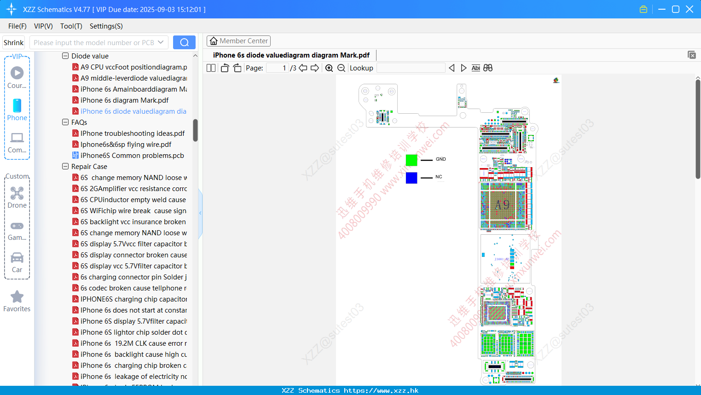The width and height of the screenshot is (701, 395).
Task: Close document tab panel icon at right
Action: click(x=692, y=55)
